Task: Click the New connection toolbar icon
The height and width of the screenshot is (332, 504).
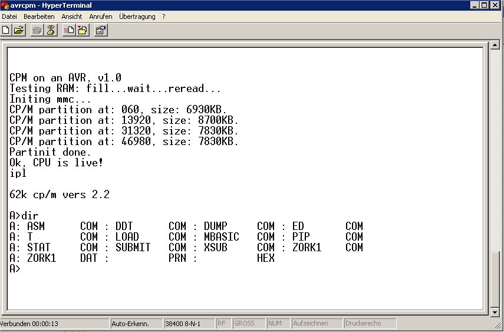Action: click(x=6, y=30)
